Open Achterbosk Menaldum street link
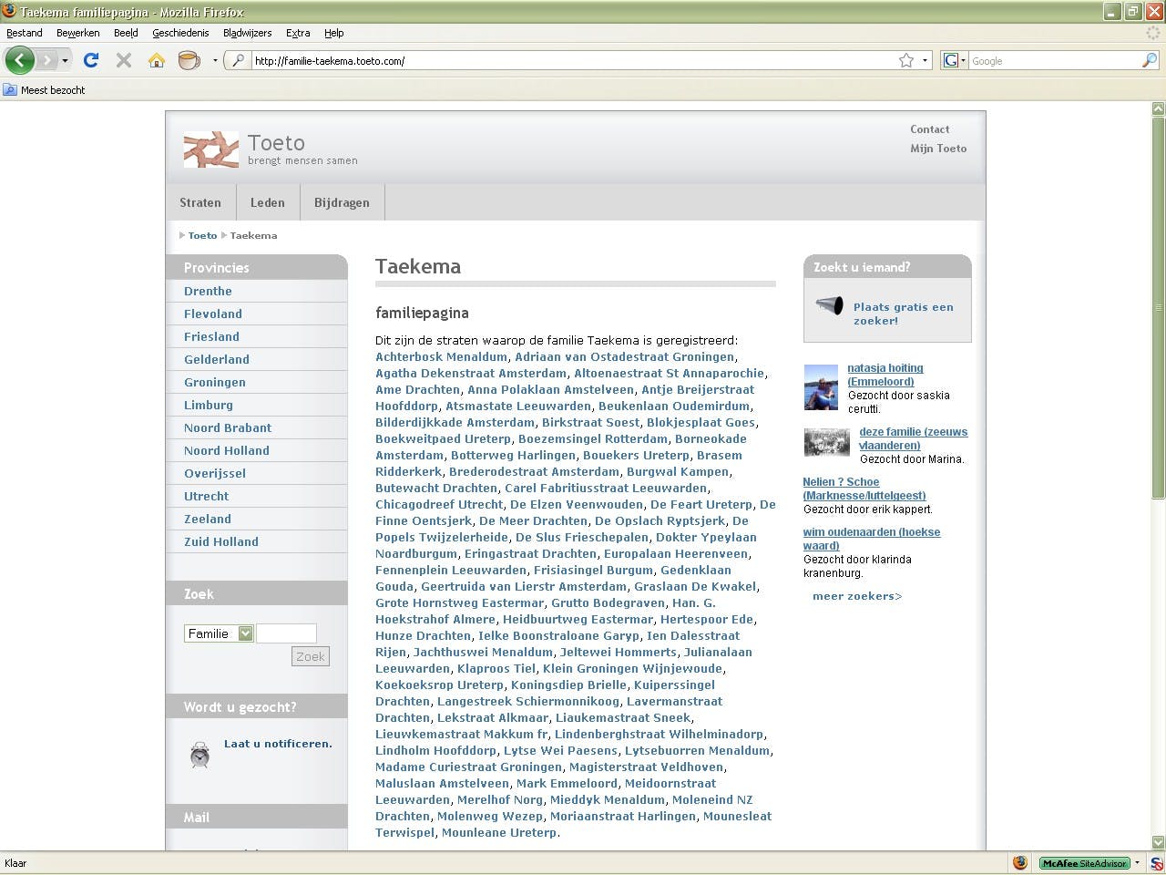Viewport: 1166px width, 875px height. point(441,356)
